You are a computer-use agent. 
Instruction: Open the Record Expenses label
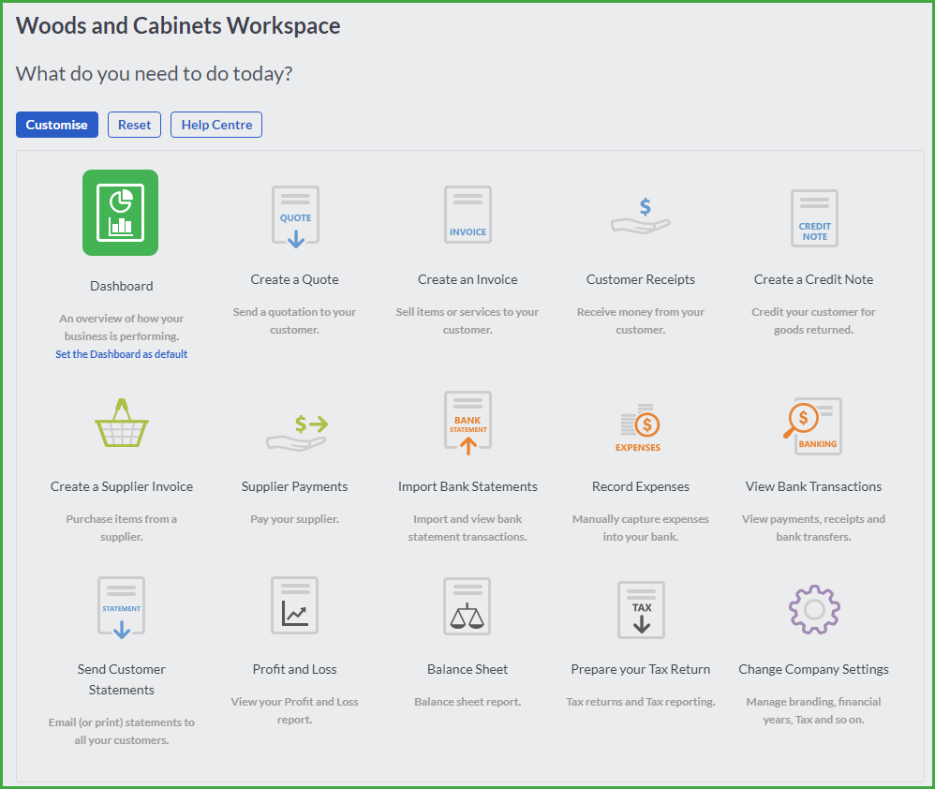[x=641, y=486]
